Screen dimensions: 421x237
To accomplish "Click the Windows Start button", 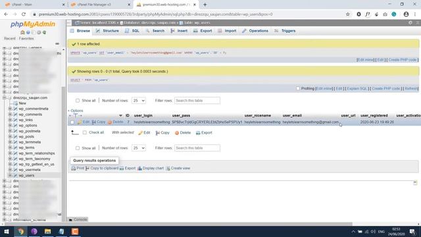I will click(7, 231).
